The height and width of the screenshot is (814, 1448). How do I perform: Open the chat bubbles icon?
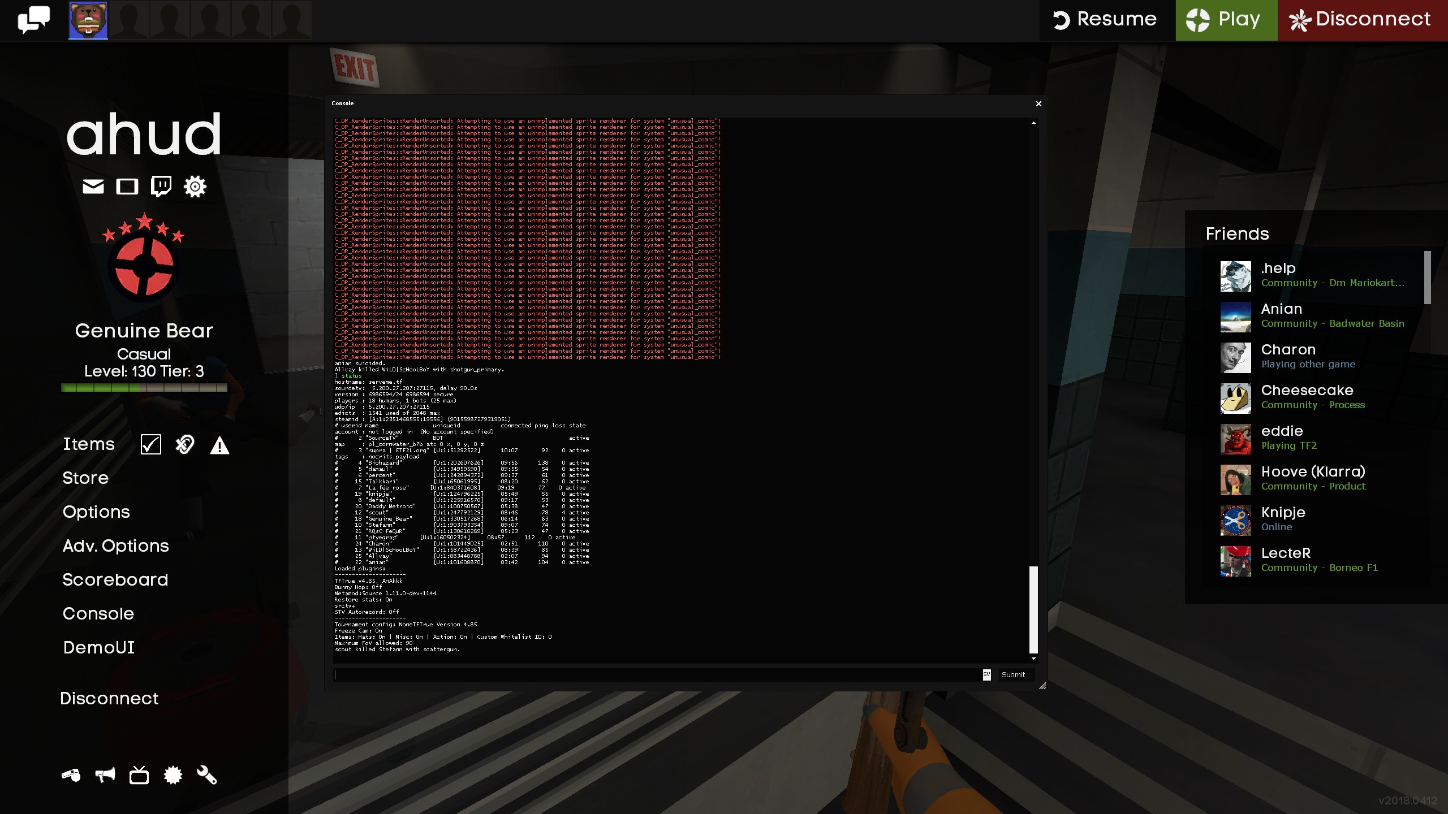[x=33, y=20]
